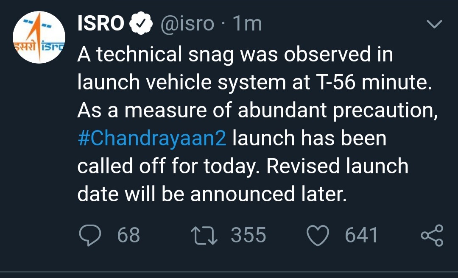Click the 641 likes count
This screenshot has width=458, height=278.
(x=361, y=235)
